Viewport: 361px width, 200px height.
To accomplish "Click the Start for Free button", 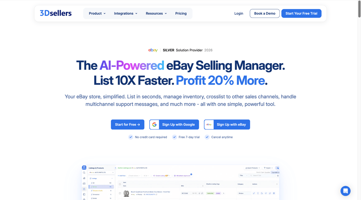I will (127, 125).
